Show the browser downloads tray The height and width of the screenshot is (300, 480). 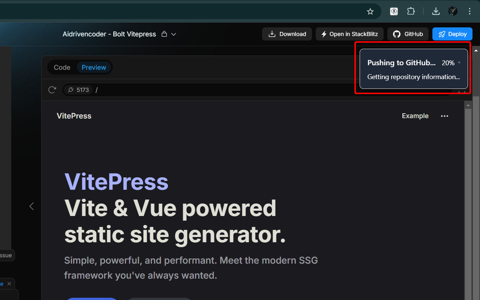click(x=436, y=11)
